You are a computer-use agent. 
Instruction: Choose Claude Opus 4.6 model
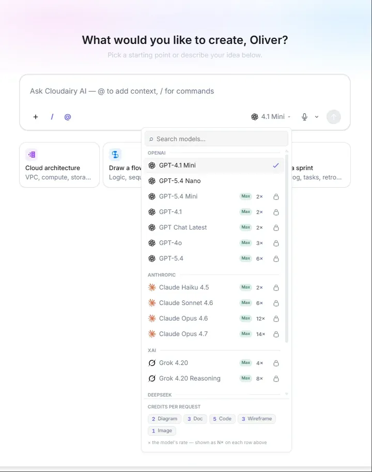[214, 318]
